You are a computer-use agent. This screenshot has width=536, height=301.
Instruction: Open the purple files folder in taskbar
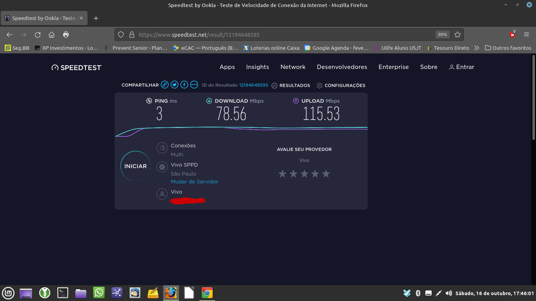[81, 293]
